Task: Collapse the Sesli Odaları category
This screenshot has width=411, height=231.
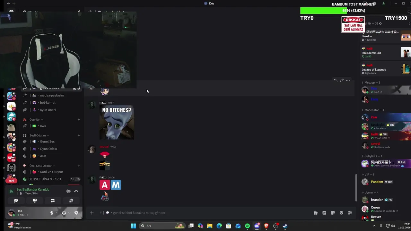Action: coord(38,135)
